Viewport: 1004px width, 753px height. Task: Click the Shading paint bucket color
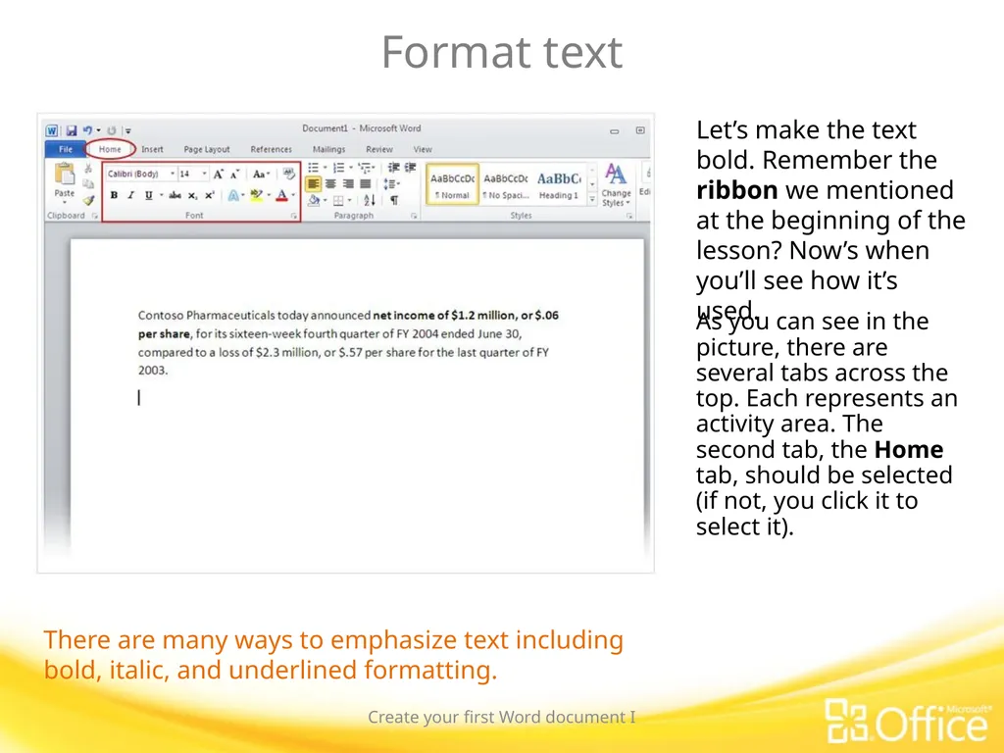(x=314, y=200)
